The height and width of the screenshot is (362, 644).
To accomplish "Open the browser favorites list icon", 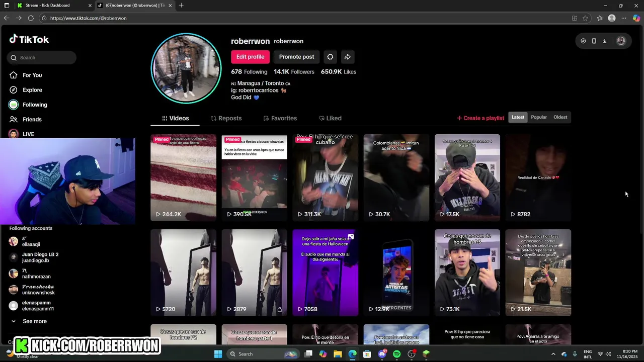I will coord(600,18).
